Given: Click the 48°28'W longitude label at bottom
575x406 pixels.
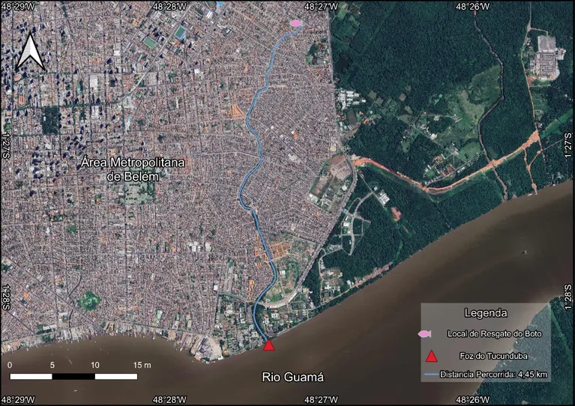Looking at the screenshot, I should [x=170, y=401].
